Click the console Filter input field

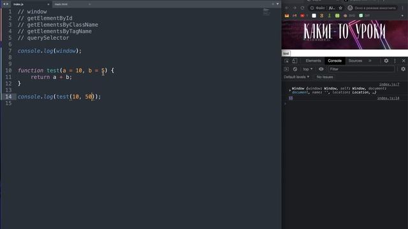(x=361, y=69)
